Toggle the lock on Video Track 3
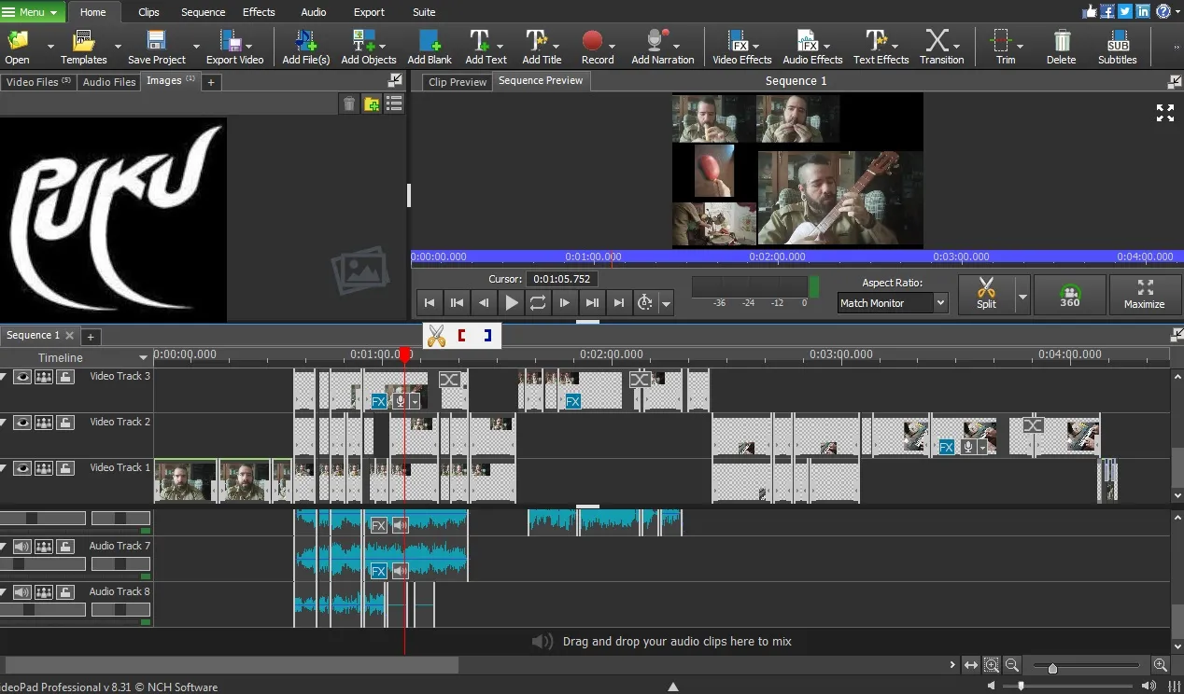Screen dimensions: 1184x694 coord(65,377)
